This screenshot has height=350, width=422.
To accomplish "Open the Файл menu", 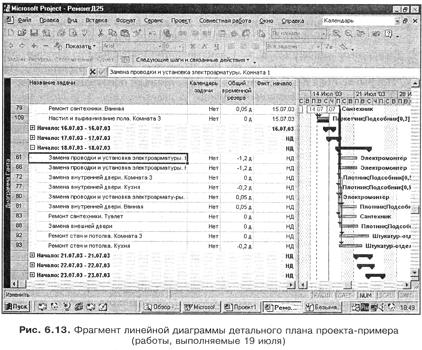I will pyautogui.click(x=24, y=20).
